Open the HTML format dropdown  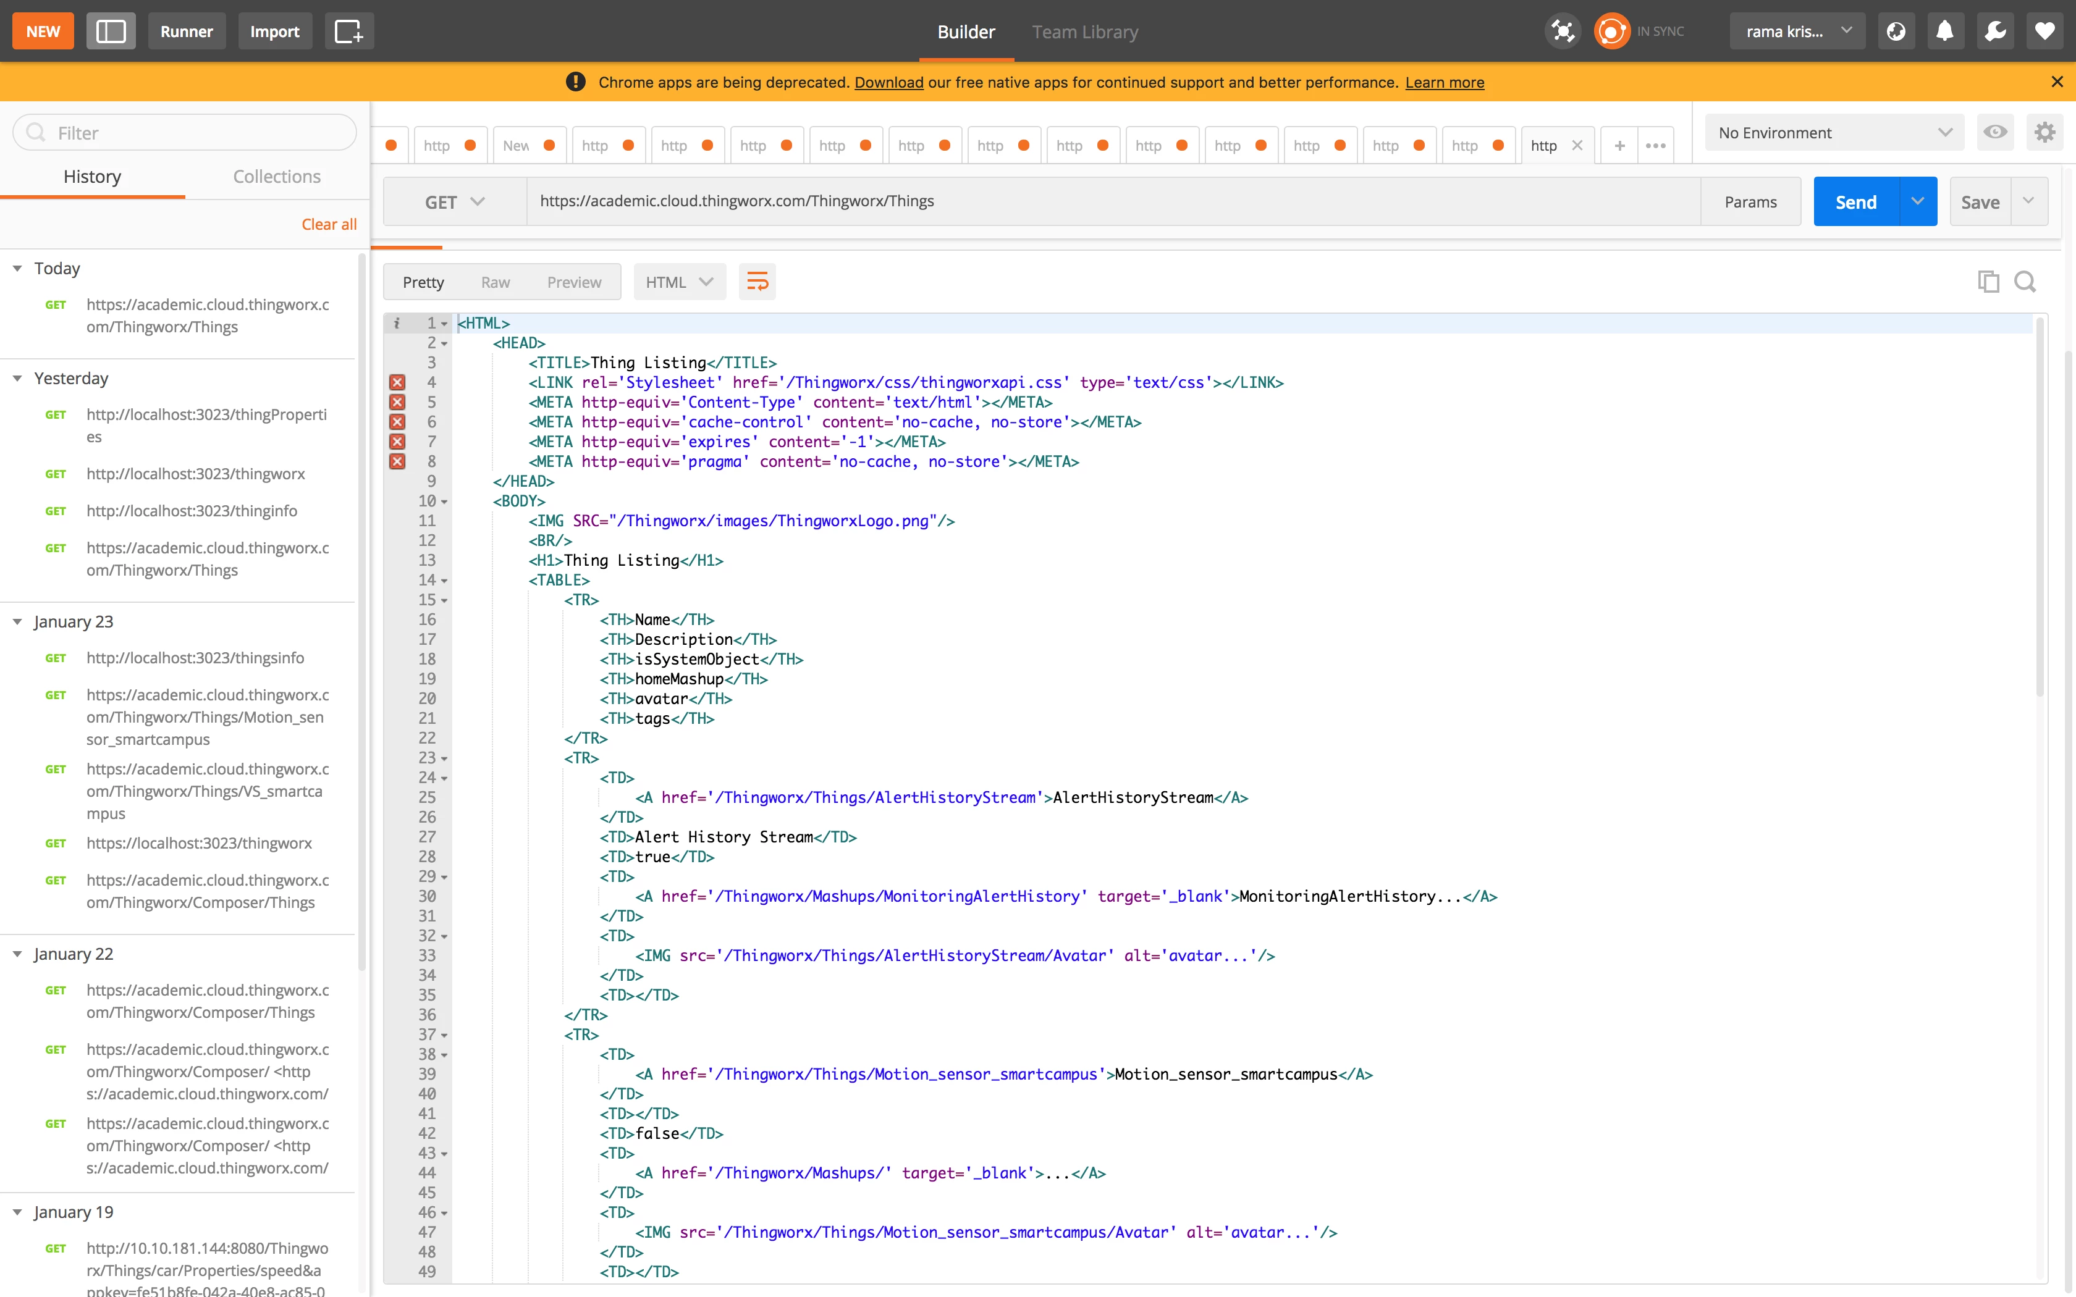coord(680,282)
